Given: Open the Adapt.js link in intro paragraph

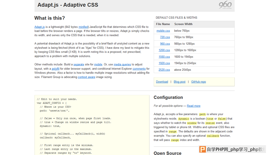Looking at the screenshot, I should click(x=39, y=27).
